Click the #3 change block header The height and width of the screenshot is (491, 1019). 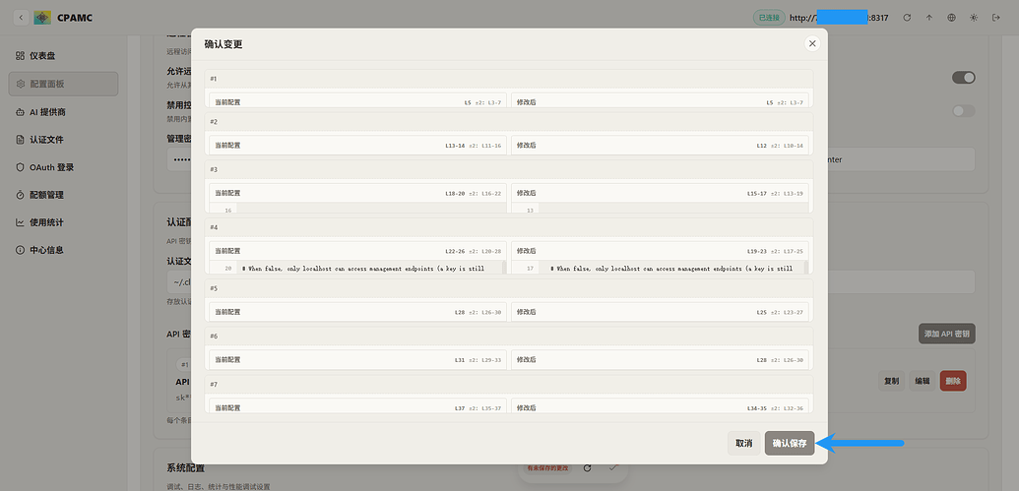coord(509,169)
